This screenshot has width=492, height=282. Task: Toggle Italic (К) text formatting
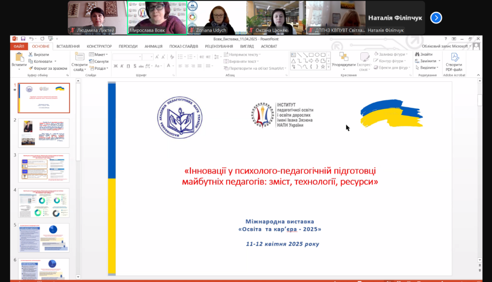coord(122,66)
